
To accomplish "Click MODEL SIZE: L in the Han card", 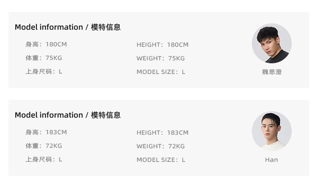I will [161, 160].
